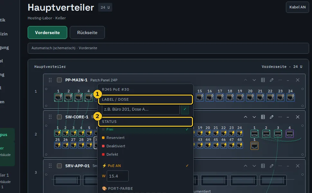This screenshot has width=312, height=193.
Task: Grab the drag handle of PP-MAIN-1
Action: point(50,80)
